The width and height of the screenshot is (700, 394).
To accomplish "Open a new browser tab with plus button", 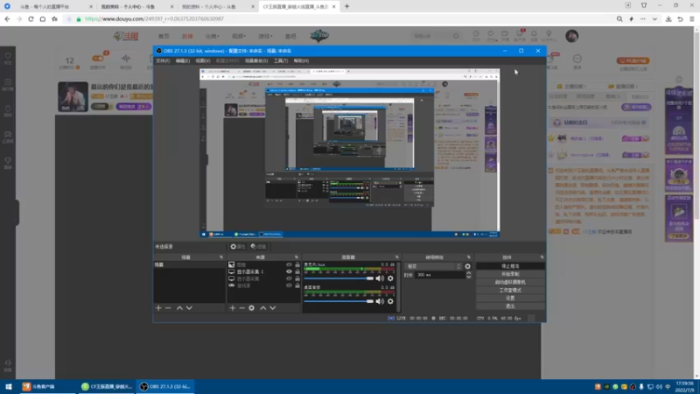I will (346, 7).
